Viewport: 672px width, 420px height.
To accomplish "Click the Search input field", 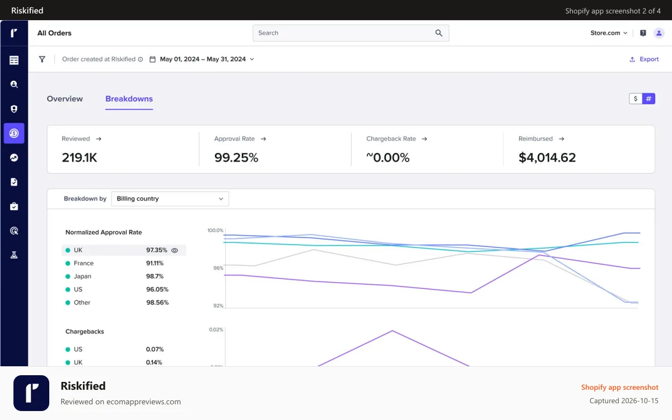I will pyautogui.click(x=351, y=33).
